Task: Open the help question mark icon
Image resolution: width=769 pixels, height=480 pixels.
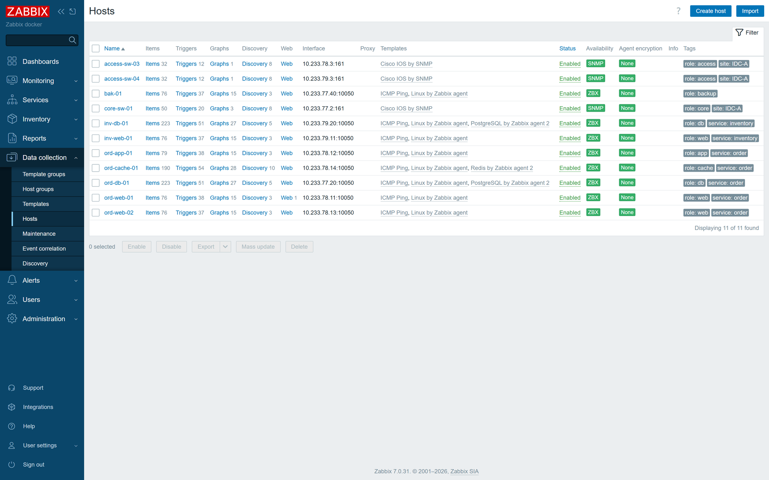Action: click(678, 11)
